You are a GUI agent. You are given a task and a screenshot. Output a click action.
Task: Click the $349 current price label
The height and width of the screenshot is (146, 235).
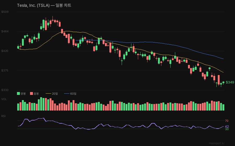pyautogui.click(x=230, y=82)
